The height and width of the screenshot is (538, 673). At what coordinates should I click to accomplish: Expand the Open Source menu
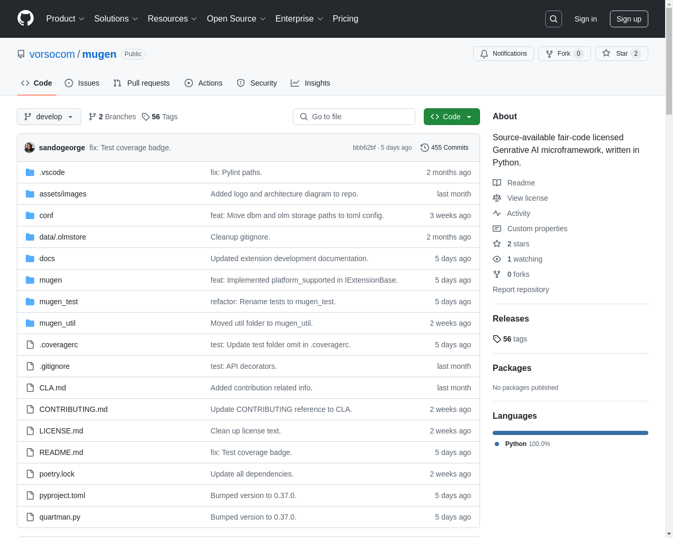tap(237, 19)
